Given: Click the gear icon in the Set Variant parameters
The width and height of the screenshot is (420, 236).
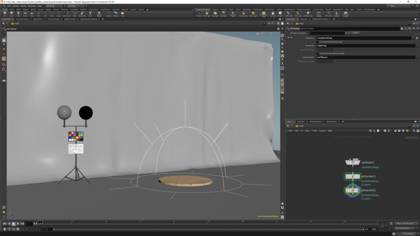Looking at the screenshot, I should pos(402,28).
